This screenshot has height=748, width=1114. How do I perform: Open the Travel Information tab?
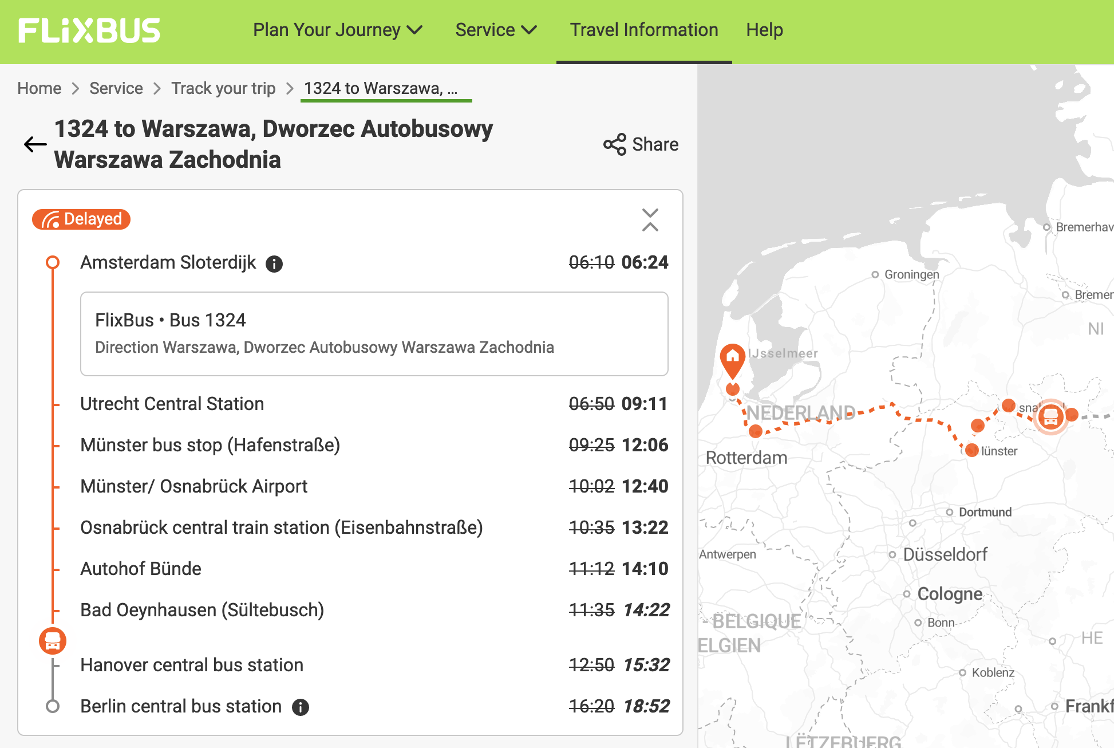[x=644, y=30]
